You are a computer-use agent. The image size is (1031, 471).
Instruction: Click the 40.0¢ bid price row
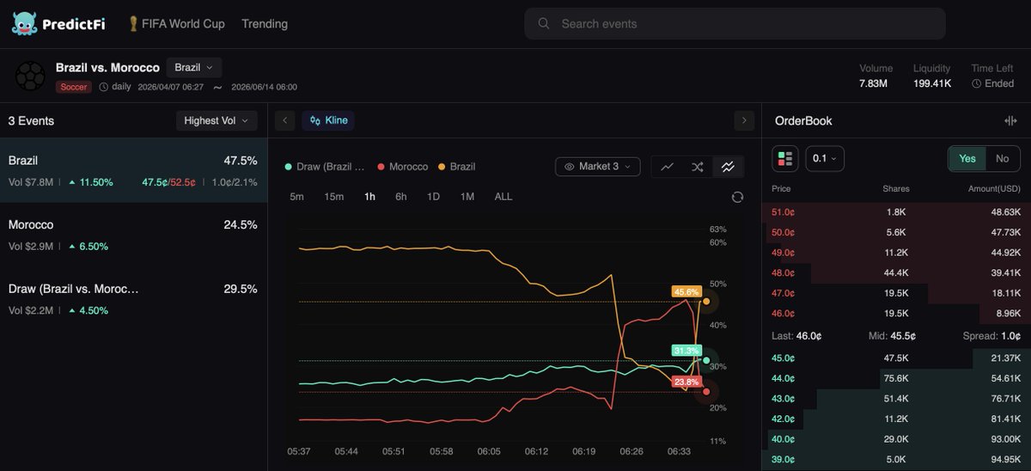coord(896,439)
